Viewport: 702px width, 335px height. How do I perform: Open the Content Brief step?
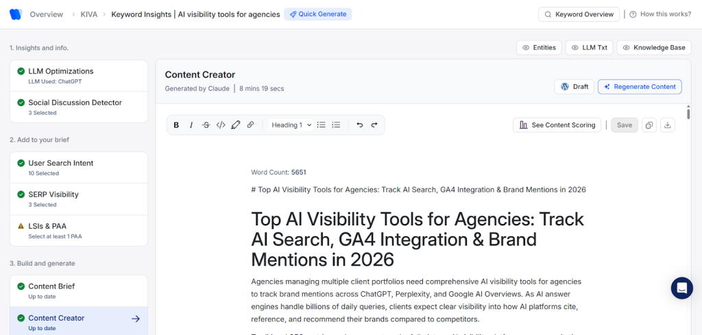(79, 290)
